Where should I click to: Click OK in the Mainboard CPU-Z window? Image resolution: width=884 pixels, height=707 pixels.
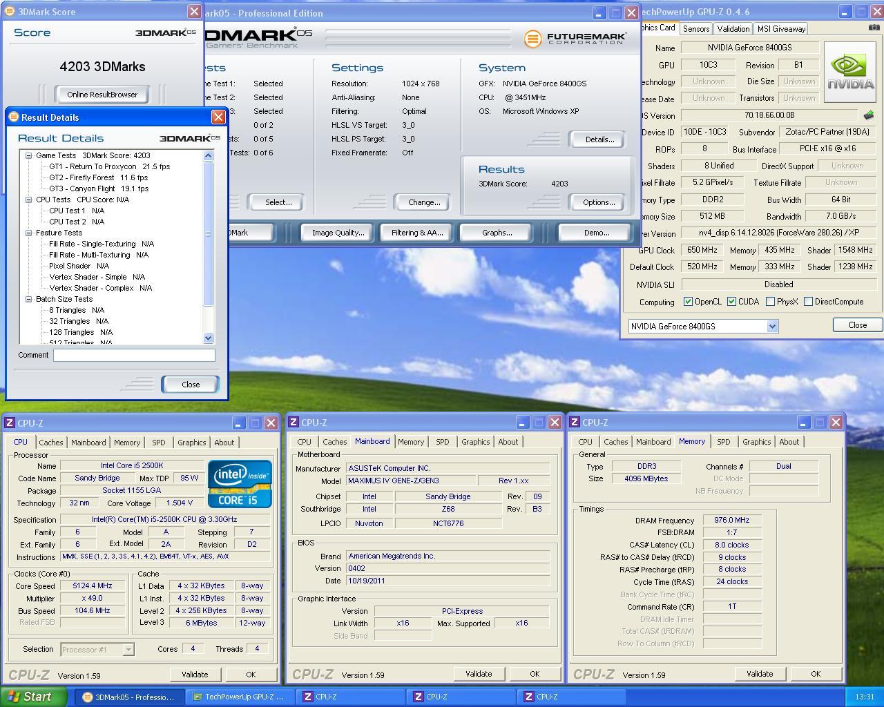[535, 674]
